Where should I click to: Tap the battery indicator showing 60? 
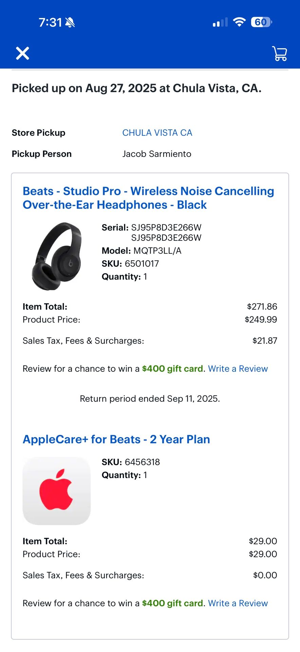click(261, 22)
